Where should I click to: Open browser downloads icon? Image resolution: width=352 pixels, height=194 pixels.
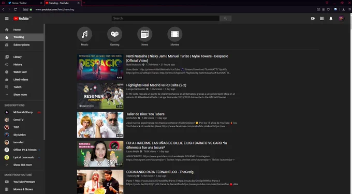344,9
